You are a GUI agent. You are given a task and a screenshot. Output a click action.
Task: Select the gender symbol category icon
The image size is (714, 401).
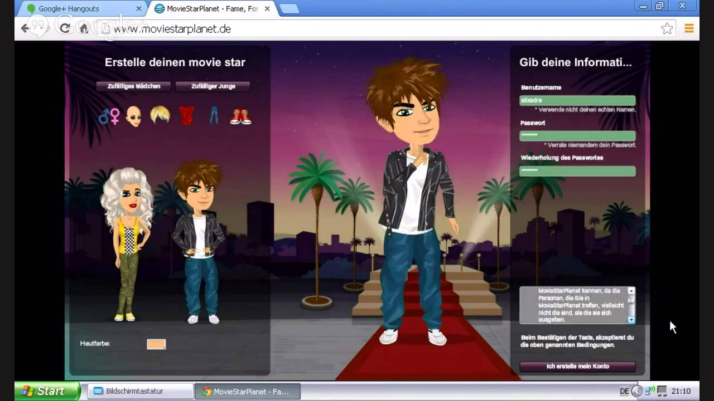109,116
